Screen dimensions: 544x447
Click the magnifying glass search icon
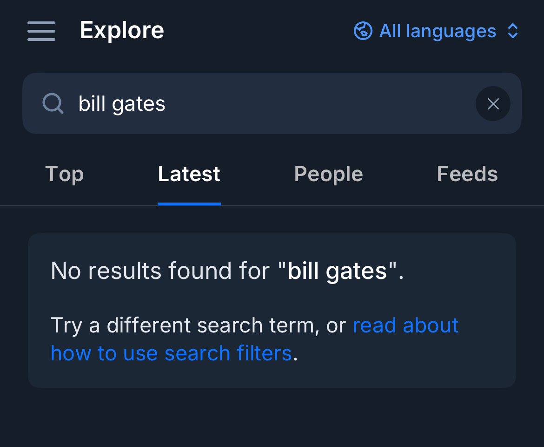point(53,103)
